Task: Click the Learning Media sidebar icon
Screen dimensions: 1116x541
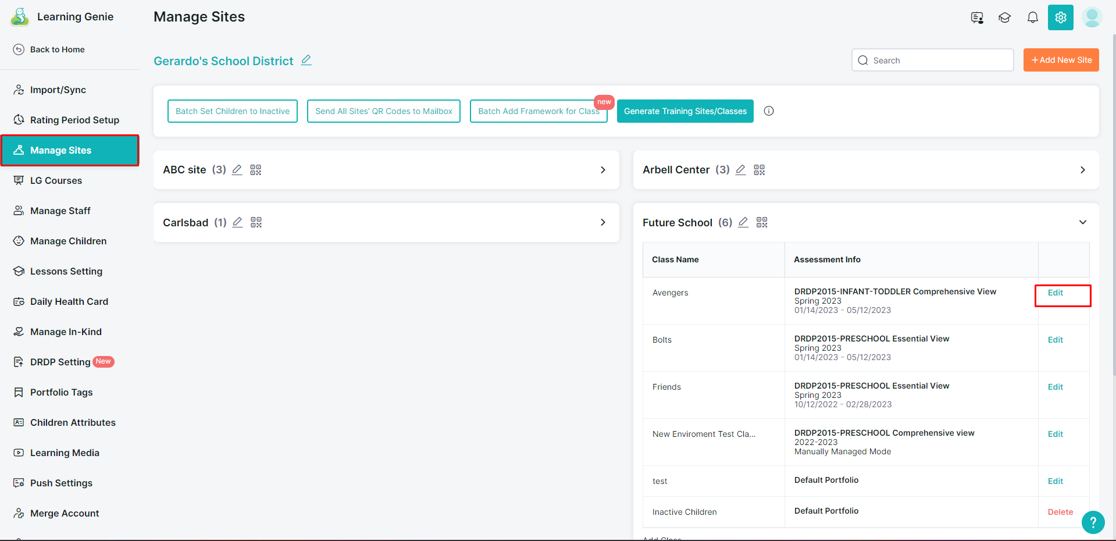Action: point(19,453)
